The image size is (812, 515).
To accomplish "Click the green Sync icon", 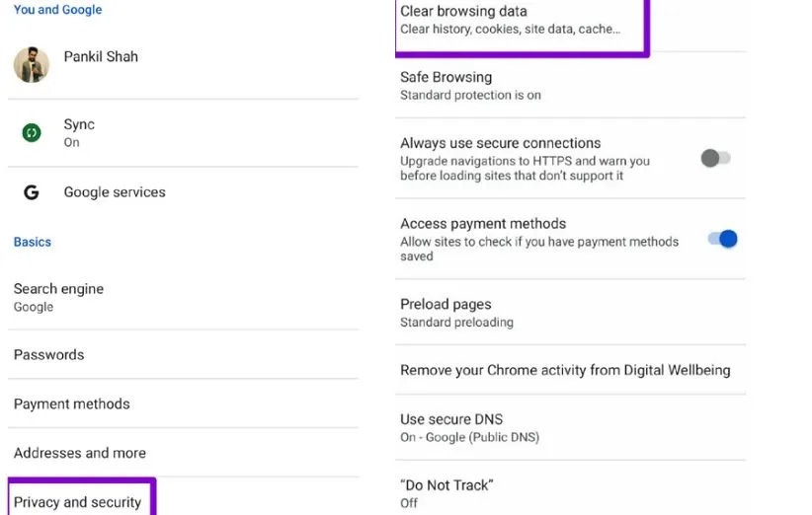I will [32, 132].
